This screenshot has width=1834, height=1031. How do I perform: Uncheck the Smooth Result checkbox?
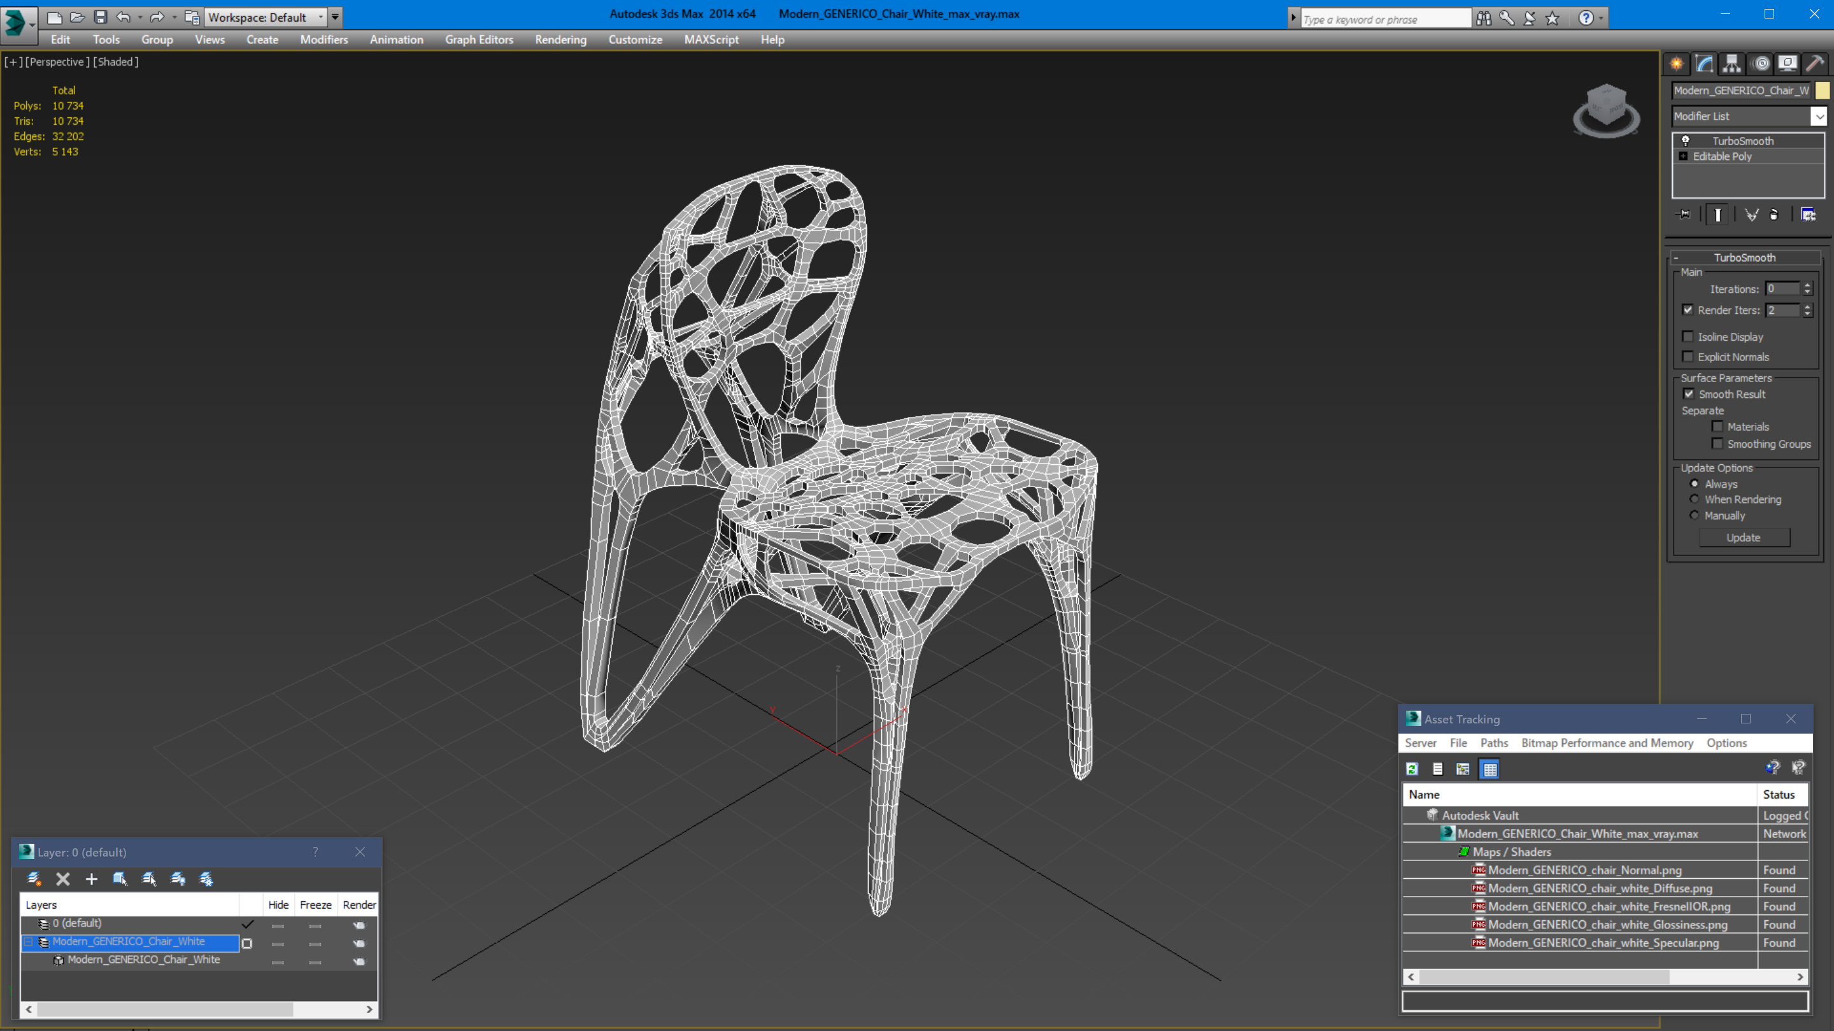pyautogui.click(x=1688, y=394)
